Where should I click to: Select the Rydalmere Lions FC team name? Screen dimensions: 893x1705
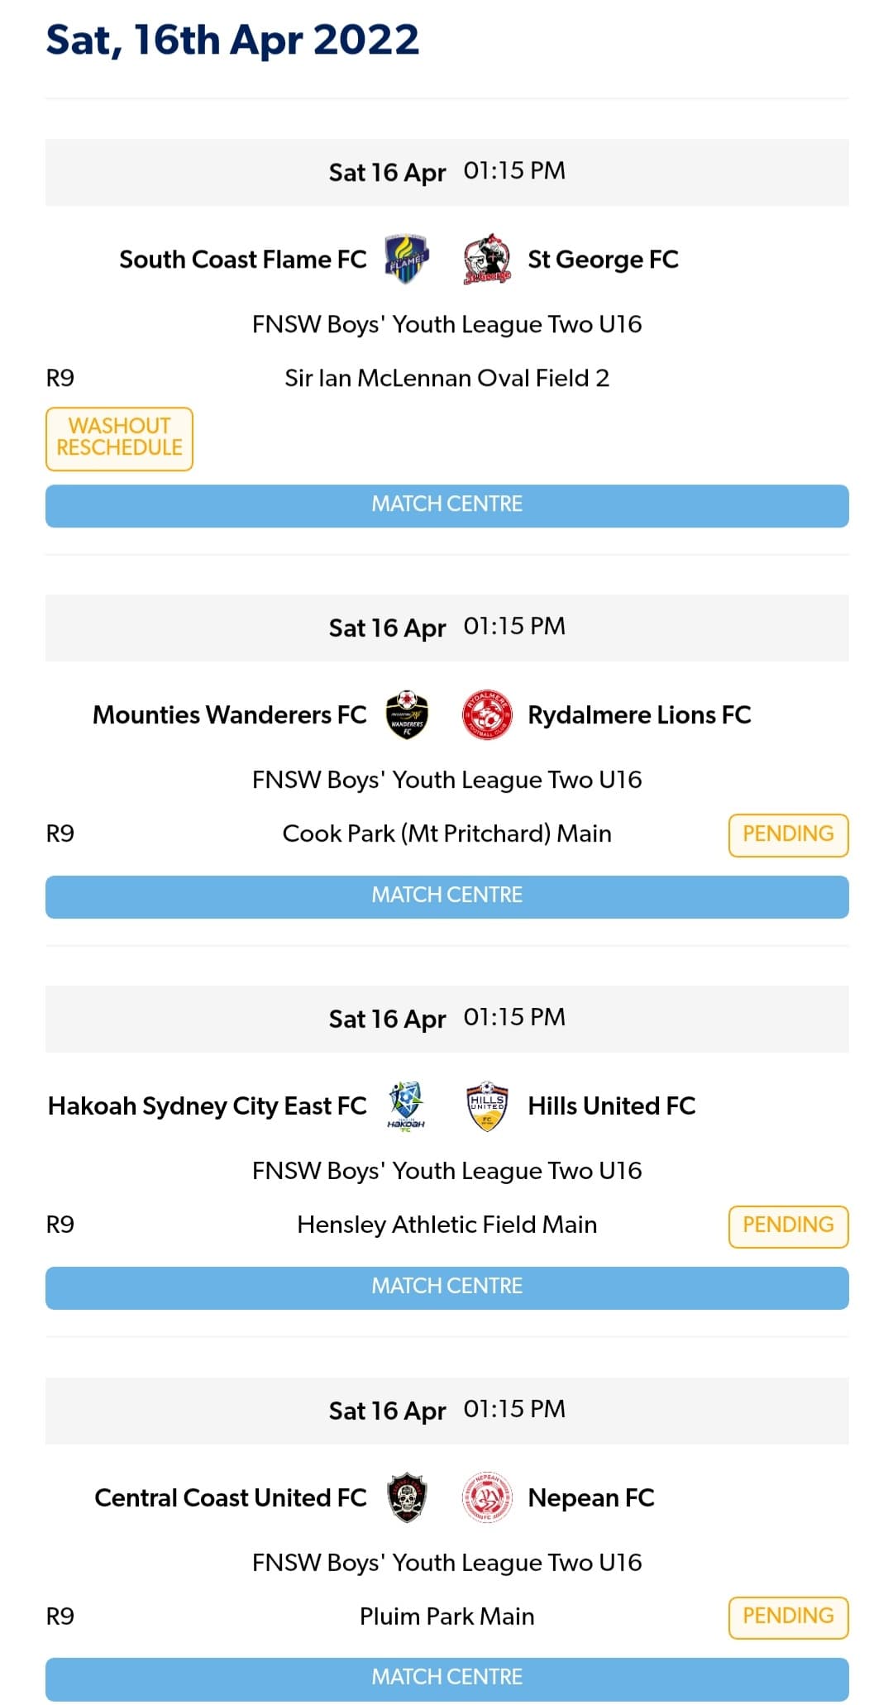pos(639,715)
